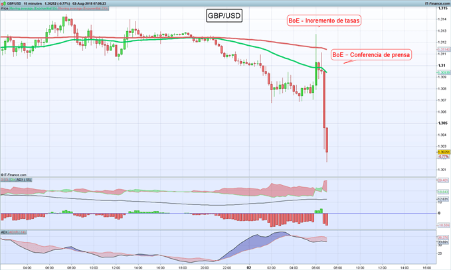Select the Price legend label
This screenshot has height=270, width=451.
point(4,9)
